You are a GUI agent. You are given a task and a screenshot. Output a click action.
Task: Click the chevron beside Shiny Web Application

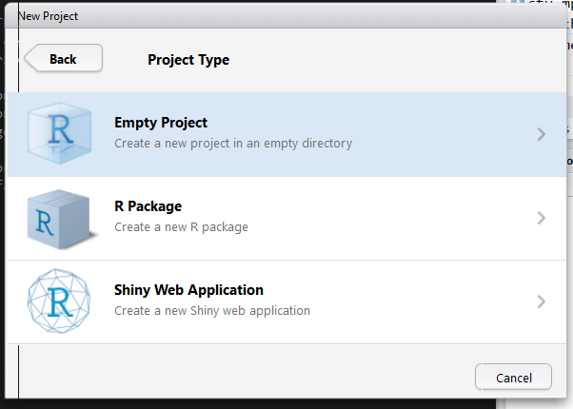[542, 302]
